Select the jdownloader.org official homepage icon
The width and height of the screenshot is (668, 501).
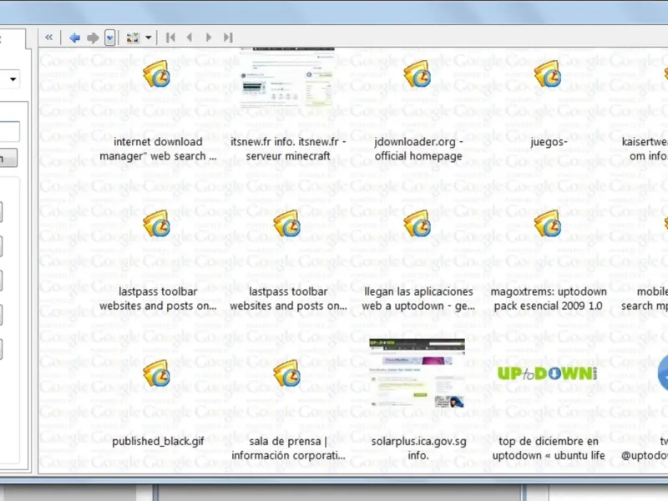pos(417,73)
